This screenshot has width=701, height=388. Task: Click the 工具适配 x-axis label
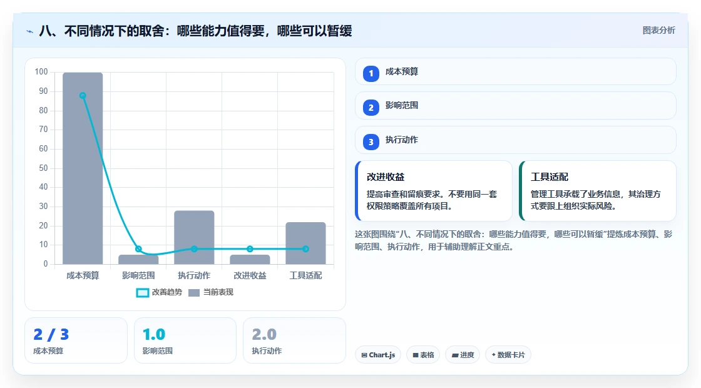coord(306,276)
